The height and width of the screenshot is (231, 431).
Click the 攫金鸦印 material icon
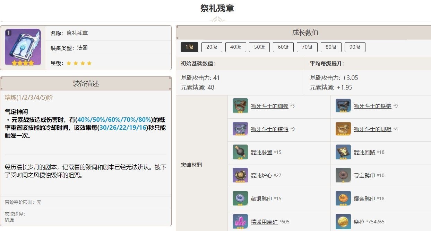[343, 198]
